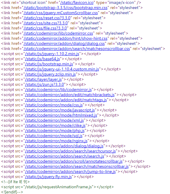Open the zun.js?3.3.0 script link
This screenshot has height=194, width=170.
45,85
